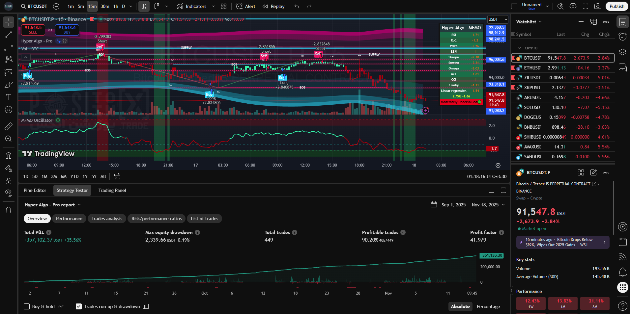Toggle hide all drawings eye icon
This screenshot has height=314, width=630.
tap(9, 193)
